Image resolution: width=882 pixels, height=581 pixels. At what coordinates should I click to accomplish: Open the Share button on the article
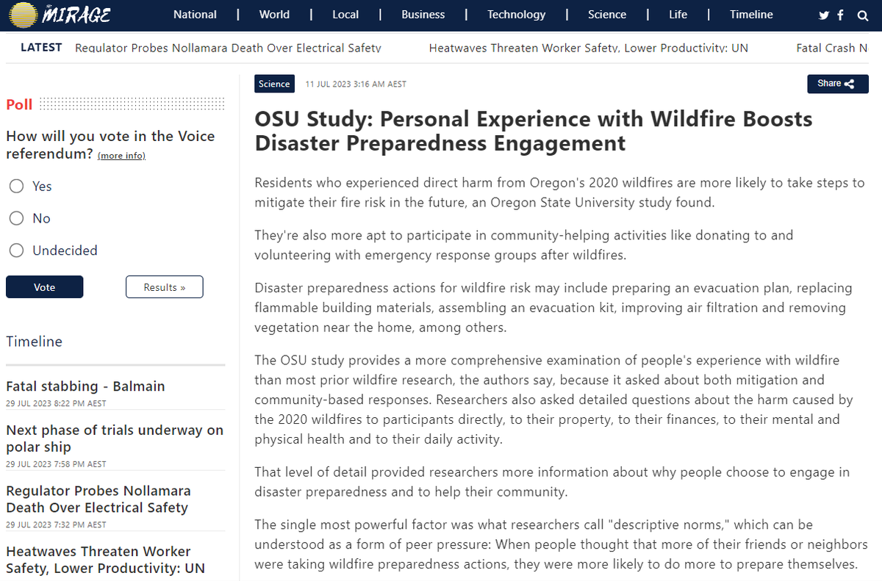coord(838,84)
